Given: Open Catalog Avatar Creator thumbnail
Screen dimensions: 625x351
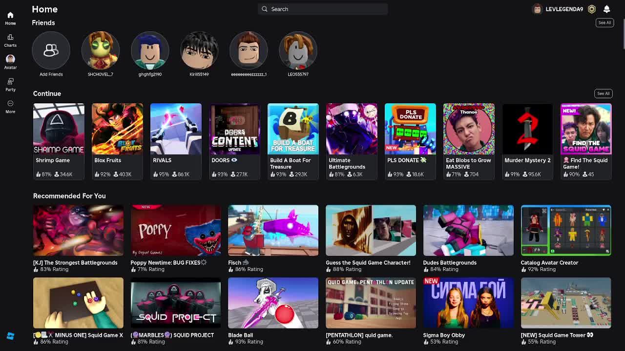Looking at the screenshot, I should pos(566,230).
